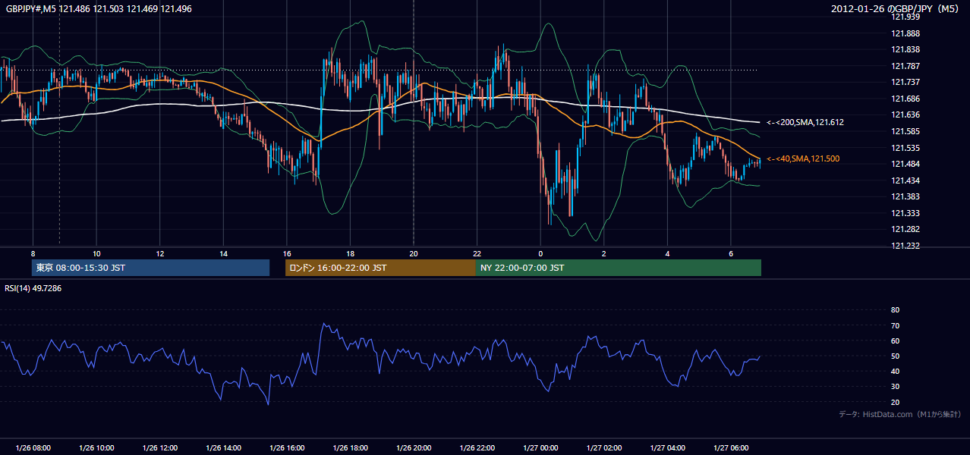
Task: Click the RSI 40 level label
Action: 895,371
